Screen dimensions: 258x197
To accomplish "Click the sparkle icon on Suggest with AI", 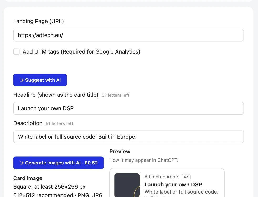I will 22,80.
